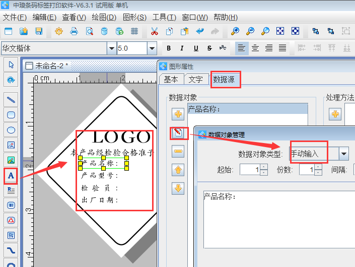Open the 华文楷体 font name dropdown

coord(111,49)
